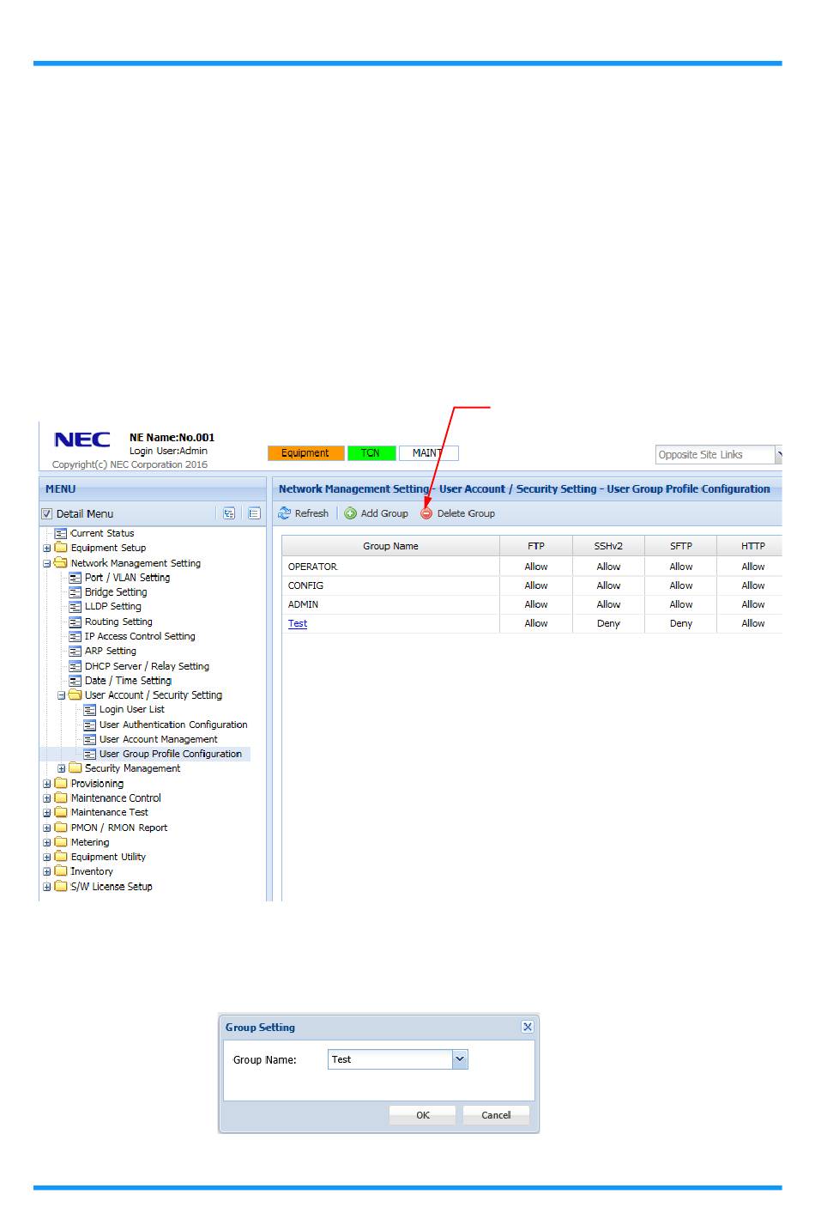The height and width of the screenshot is (1219, 815).
Task: Click the Inventory folder icon
Action: point(61,871)
